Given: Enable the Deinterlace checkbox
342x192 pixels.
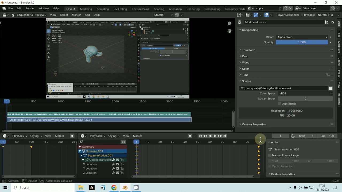Looking at the screenshot, I should coord(279,104).
